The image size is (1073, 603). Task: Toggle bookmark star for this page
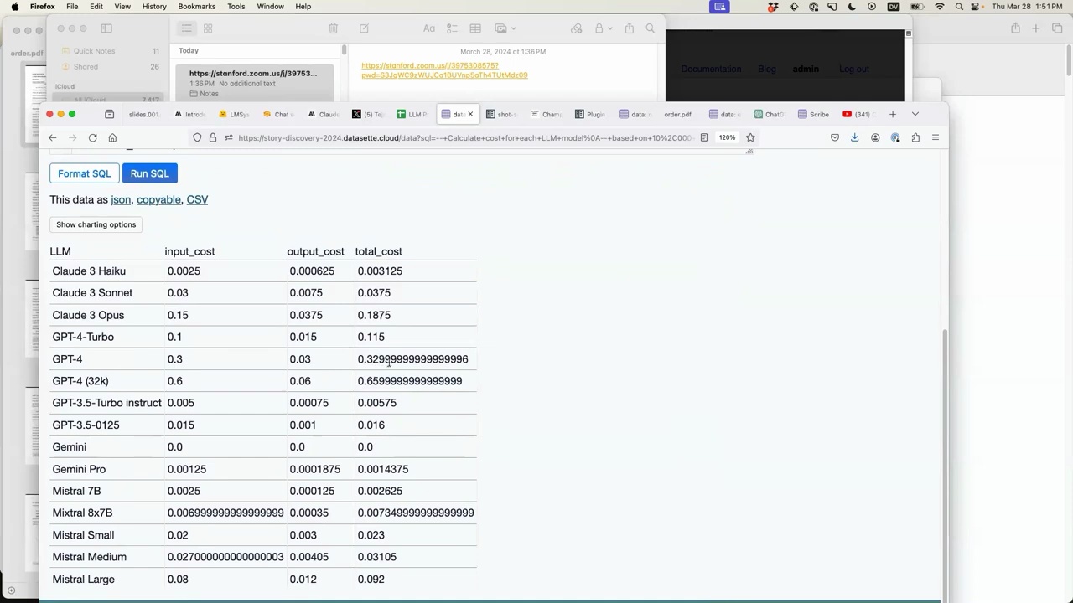click(x=750, y=137)
